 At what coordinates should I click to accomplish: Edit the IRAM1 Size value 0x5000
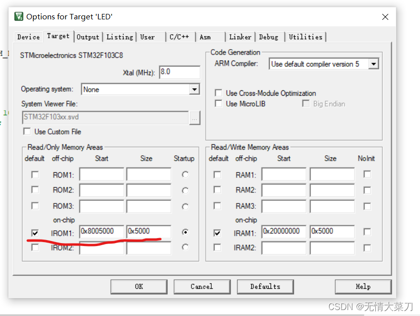(x=332, y=231)
